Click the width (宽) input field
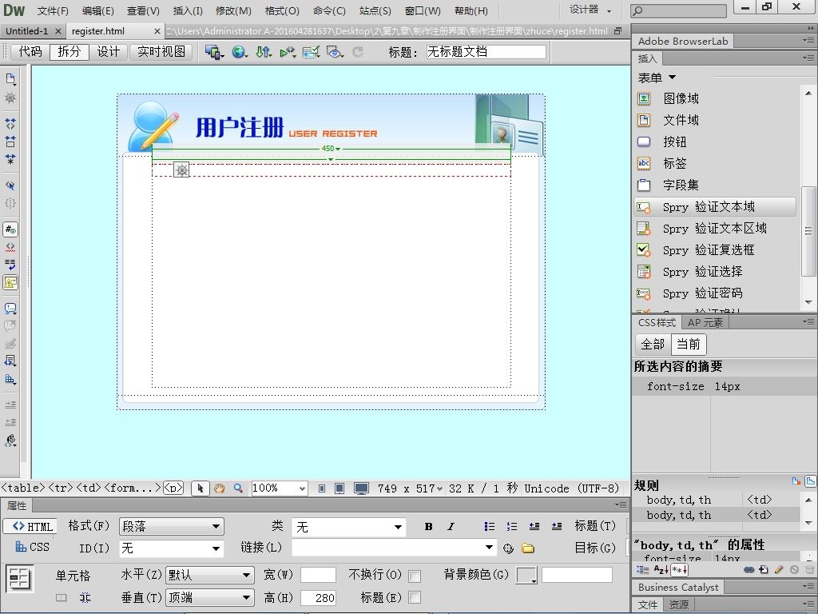The width and height of the screenshot is (818, 614). click(x=318, y=576)
